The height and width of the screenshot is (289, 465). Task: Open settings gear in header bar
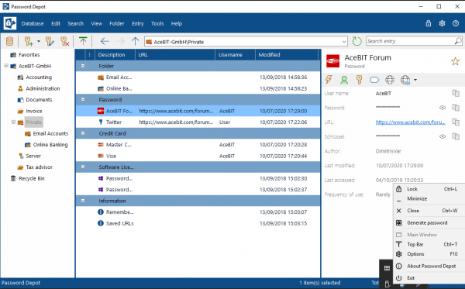point(442,23)
